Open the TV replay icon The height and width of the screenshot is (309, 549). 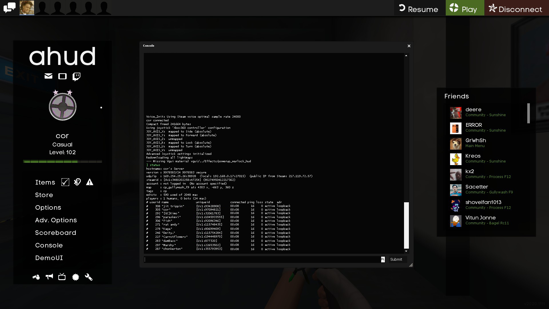(x=62, y=277)
